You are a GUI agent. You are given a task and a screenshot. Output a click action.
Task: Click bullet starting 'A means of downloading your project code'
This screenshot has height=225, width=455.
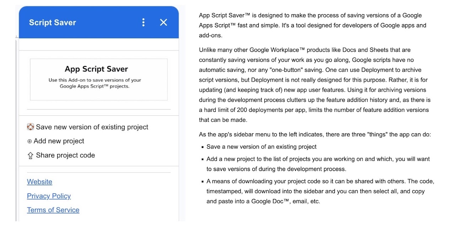(x=320, y=191)
